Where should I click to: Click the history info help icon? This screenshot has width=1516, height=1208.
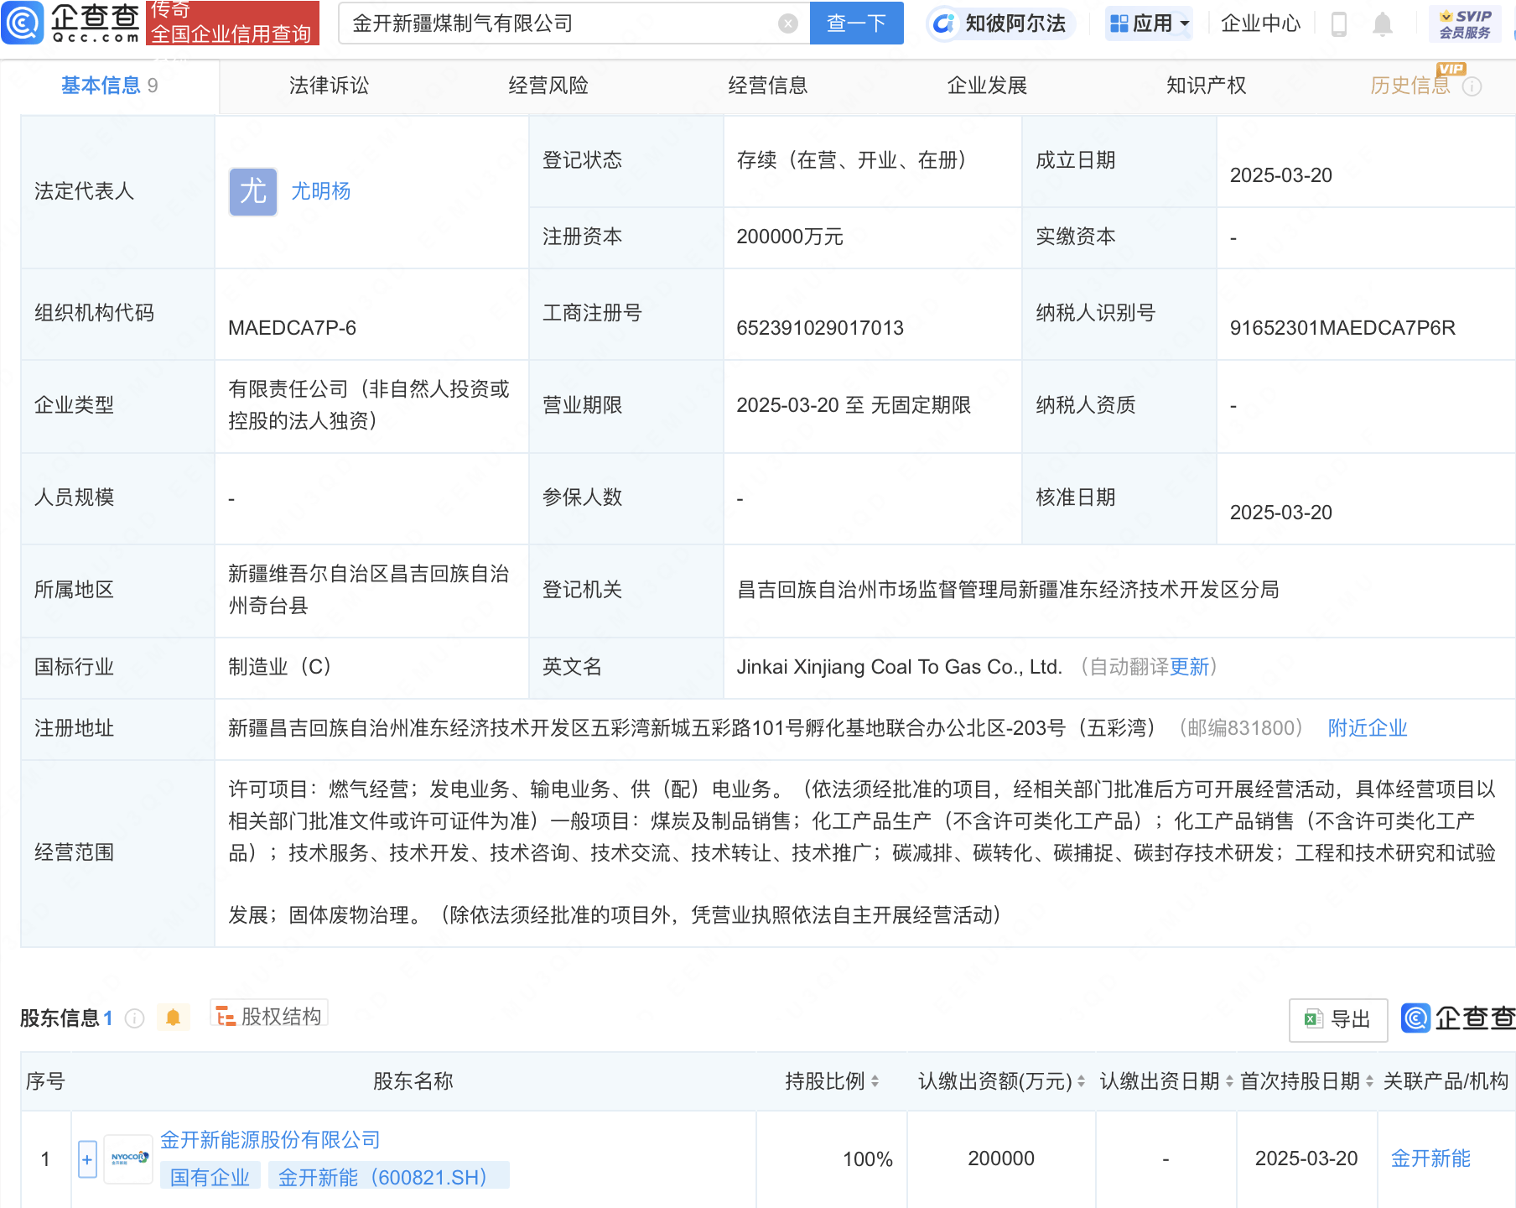click(1472, 86)
